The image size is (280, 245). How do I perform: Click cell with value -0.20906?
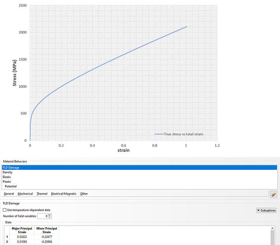pos(46,242)
